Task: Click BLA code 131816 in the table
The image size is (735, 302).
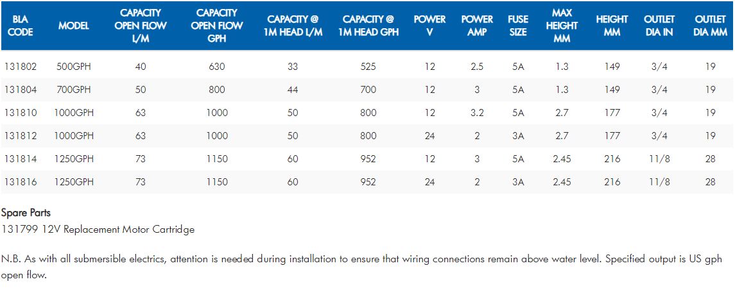Action: pos(21,182)
